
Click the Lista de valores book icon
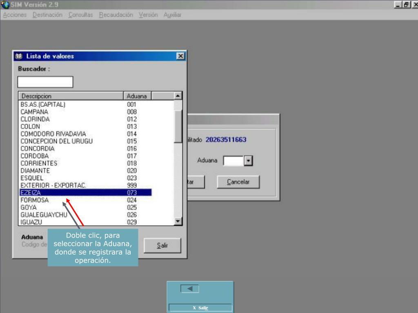click(x=19, y=56)
